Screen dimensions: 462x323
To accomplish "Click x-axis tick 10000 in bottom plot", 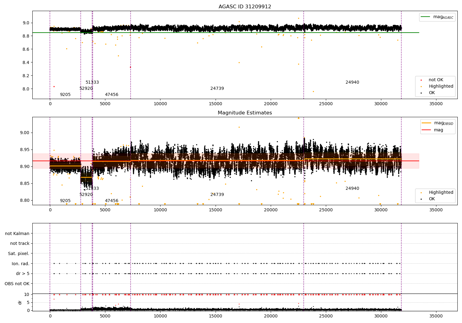I will [x=160, y=316].
